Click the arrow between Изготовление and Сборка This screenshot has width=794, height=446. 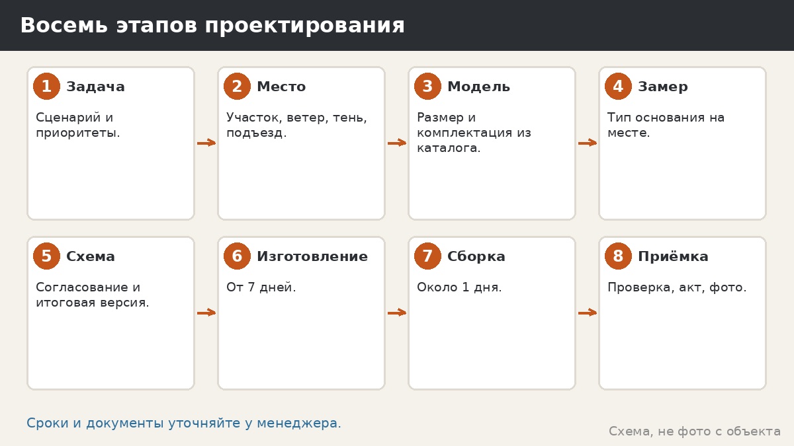pos(397,313)
